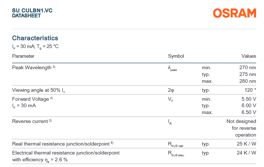Select the Characteristics section heading
The height and width of the screenshot is (167, 264).
tap(35, 38)
